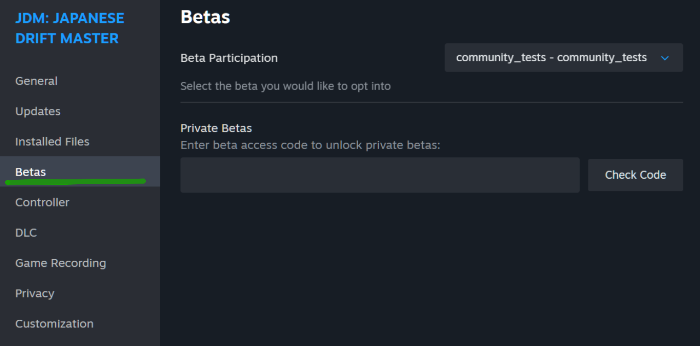Navigate to the Privacy tab
The width and height of the screenshot is (700, 346).
point(34,294)
